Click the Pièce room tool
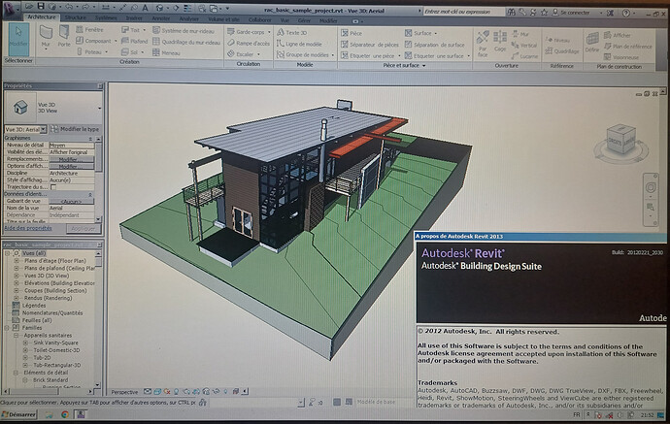Image resolution: width=670 pixels, height=424 pixels. click(x=352, y=33)
